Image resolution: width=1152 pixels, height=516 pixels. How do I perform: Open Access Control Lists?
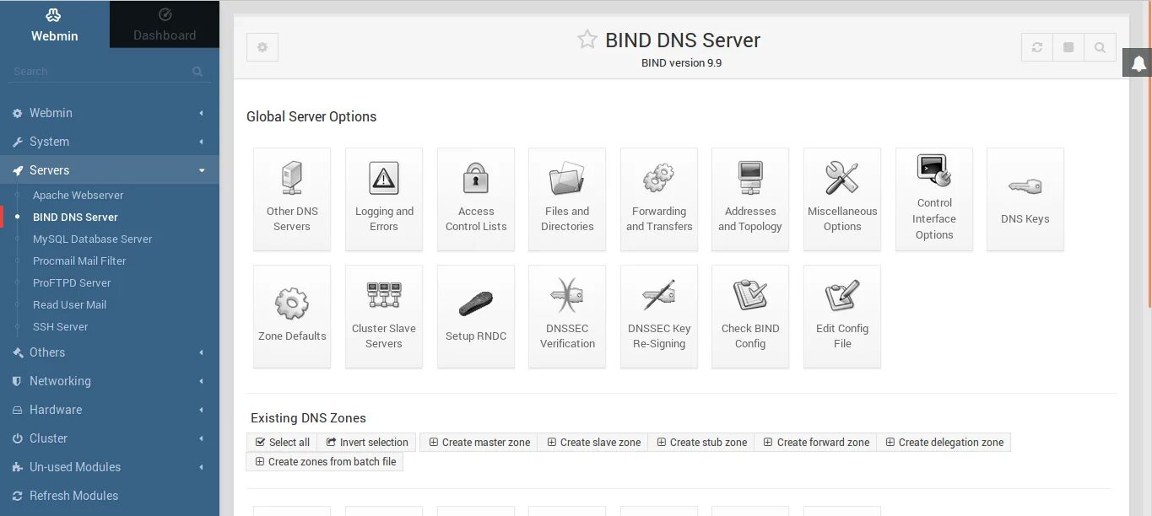coord(476,200)
